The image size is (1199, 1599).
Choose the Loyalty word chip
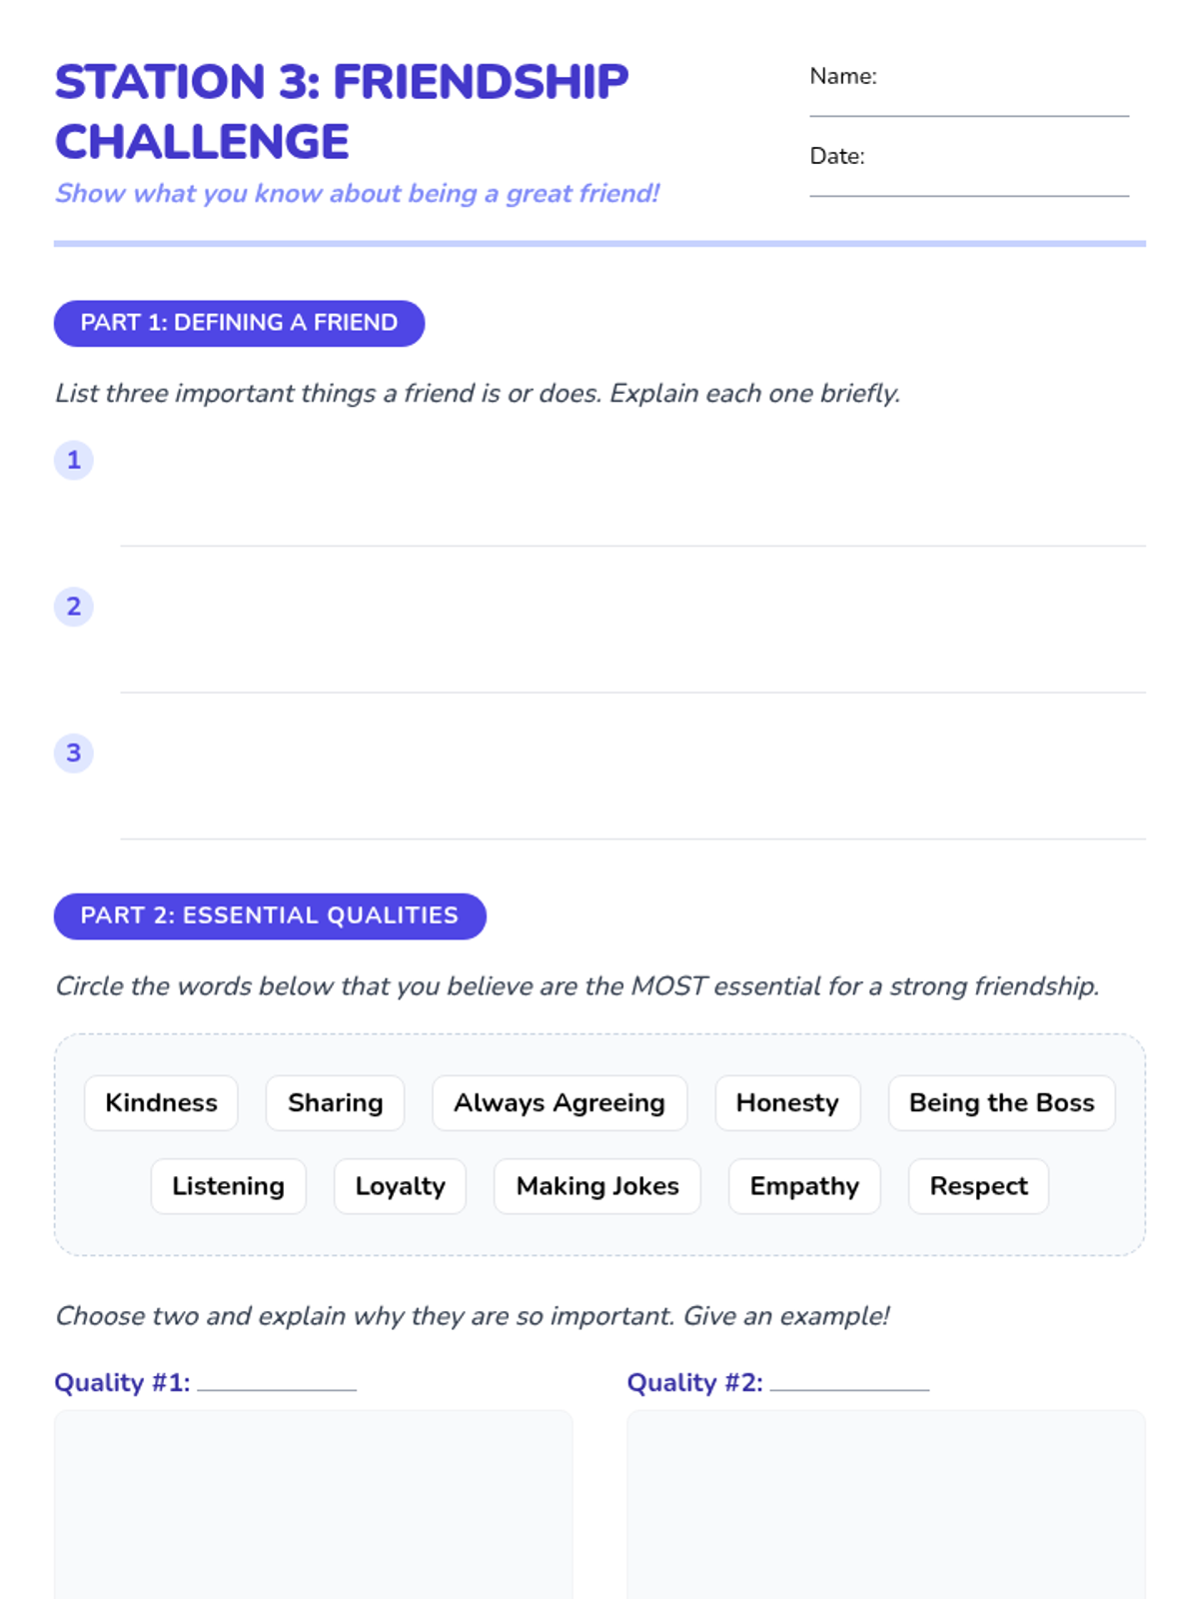click(400, 1186)
